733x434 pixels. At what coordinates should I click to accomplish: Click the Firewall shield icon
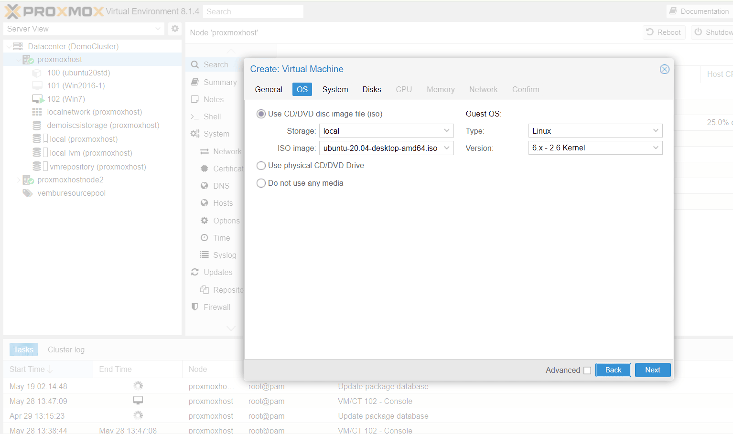click(195, 307)
